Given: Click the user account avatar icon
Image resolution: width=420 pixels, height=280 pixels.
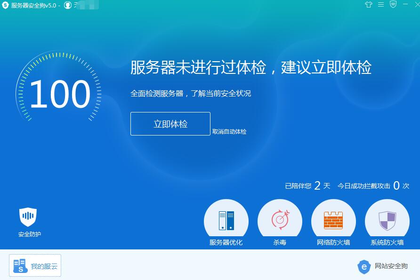Looking at the screenshot, I should pos(68,5).
